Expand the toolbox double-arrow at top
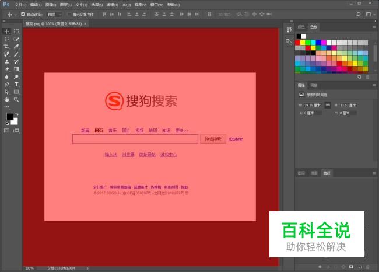 coord(4,21)
